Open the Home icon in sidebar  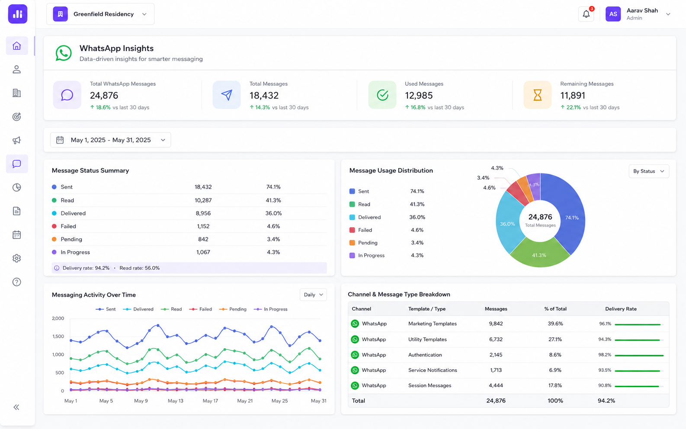pos(17,46)
